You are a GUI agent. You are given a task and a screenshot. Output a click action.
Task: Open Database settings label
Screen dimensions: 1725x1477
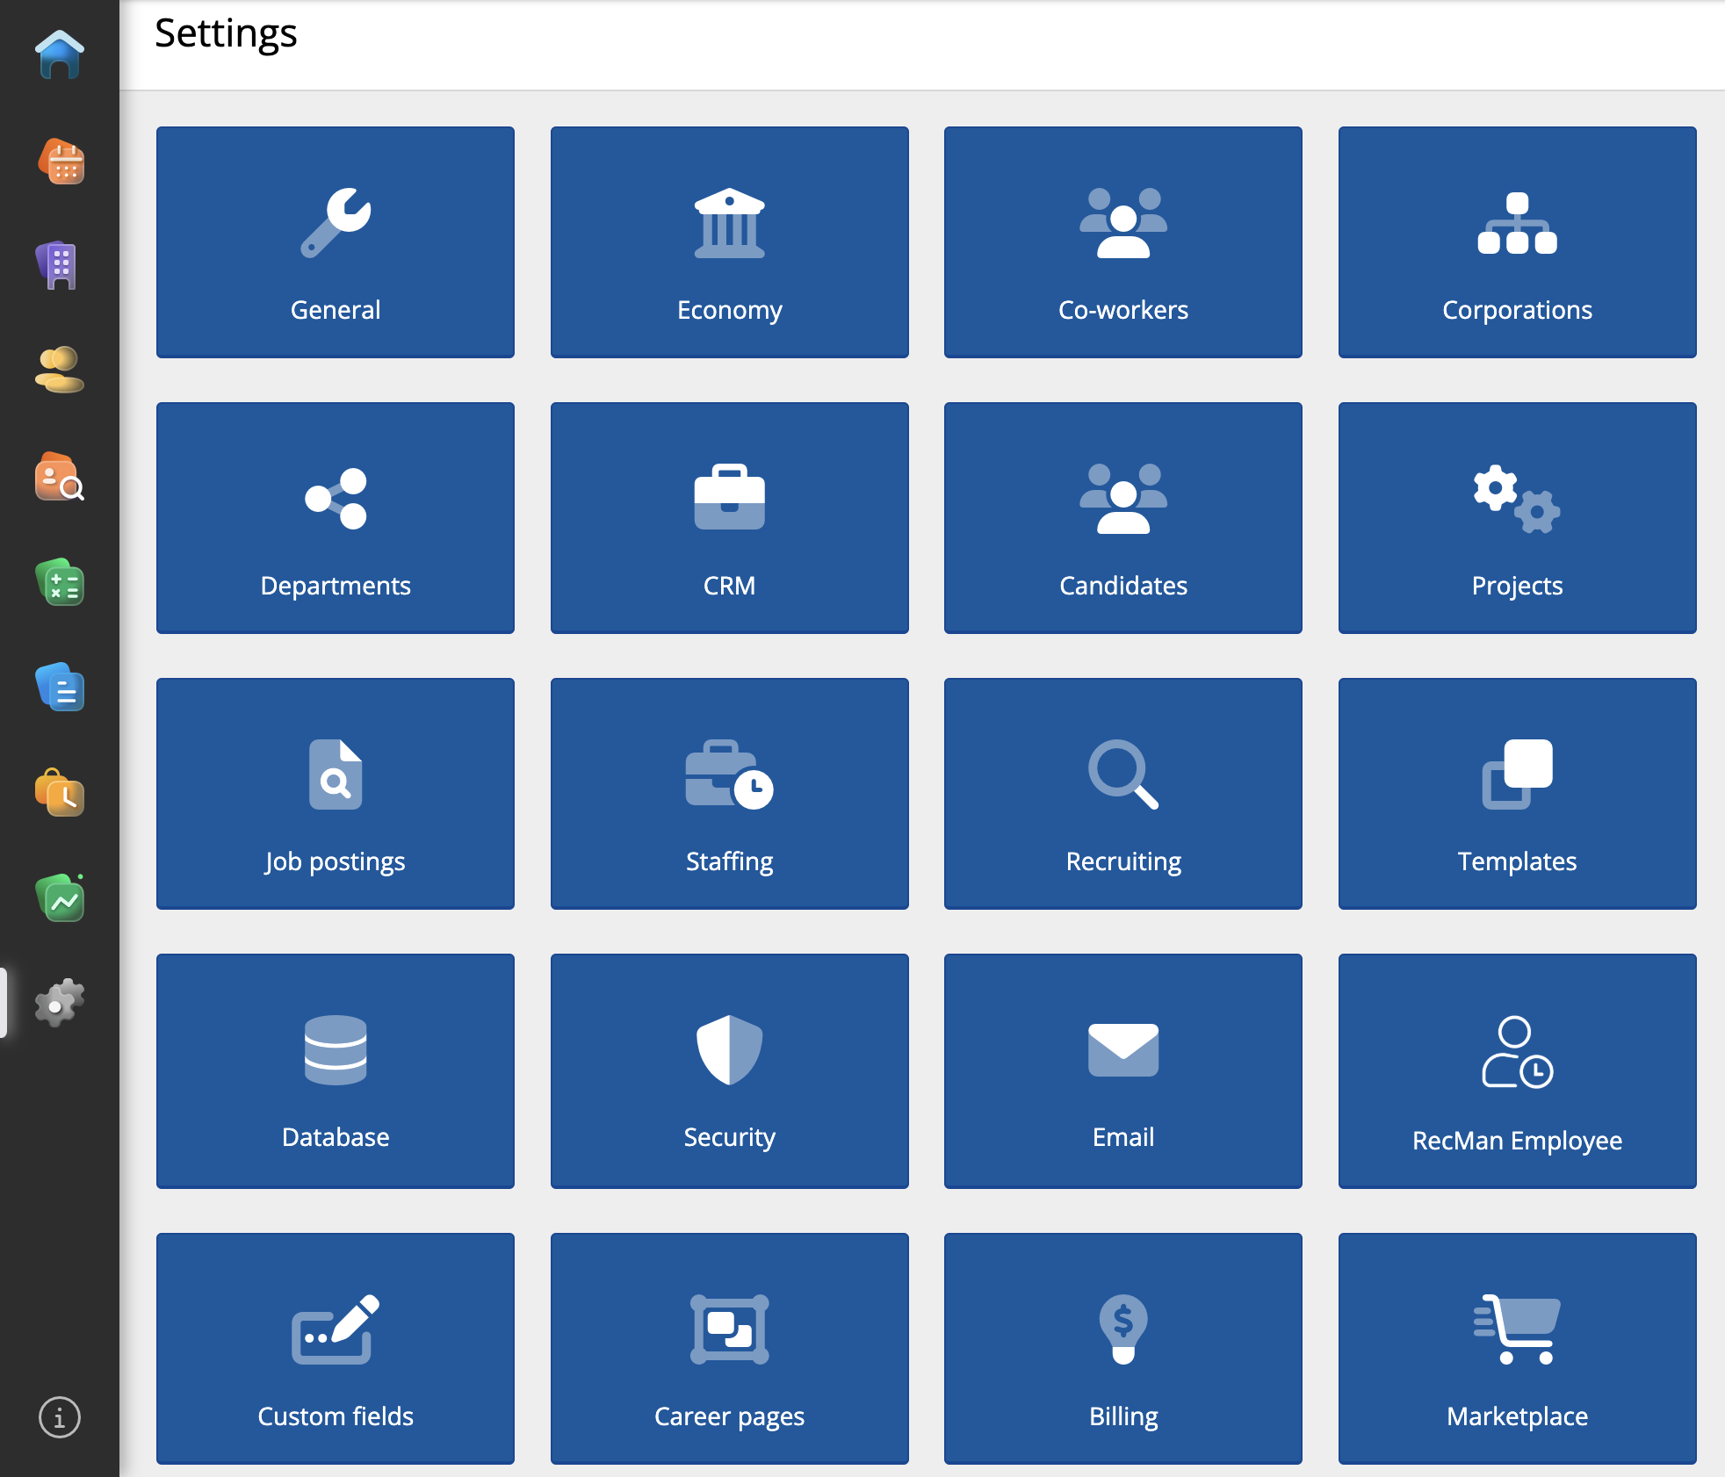coord(336,1137)
